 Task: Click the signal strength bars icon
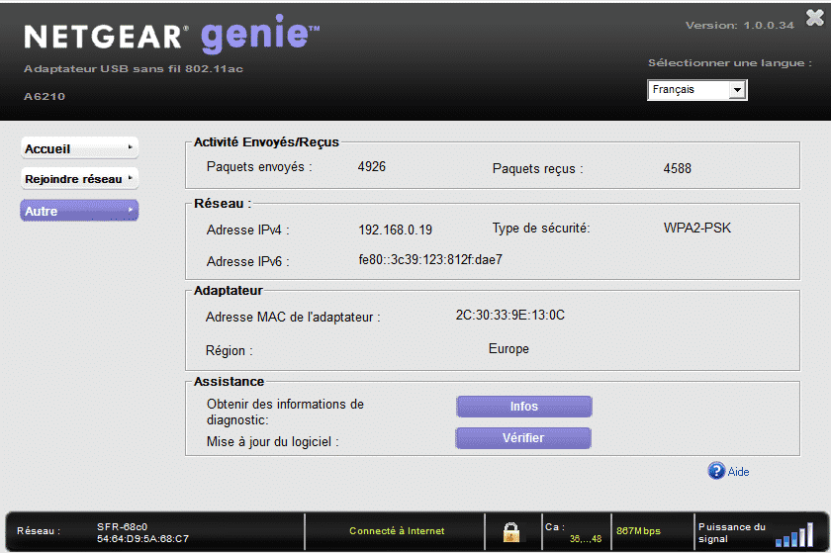(x=793, y=534)
